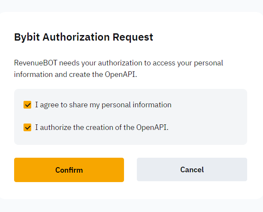Image resolution: width=263 pixels, height=212 pixels.
Task: Toggle off OpenAPI creation authorization
Action: 27,127
